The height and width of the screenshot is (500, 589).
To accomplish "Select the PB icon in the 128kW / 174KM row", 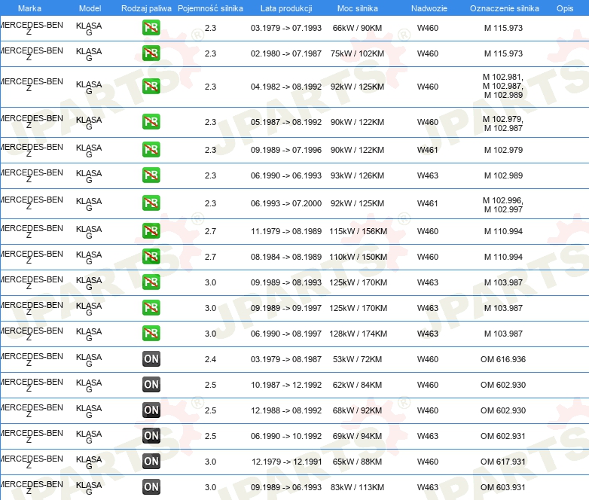I will tap(151, 334).
